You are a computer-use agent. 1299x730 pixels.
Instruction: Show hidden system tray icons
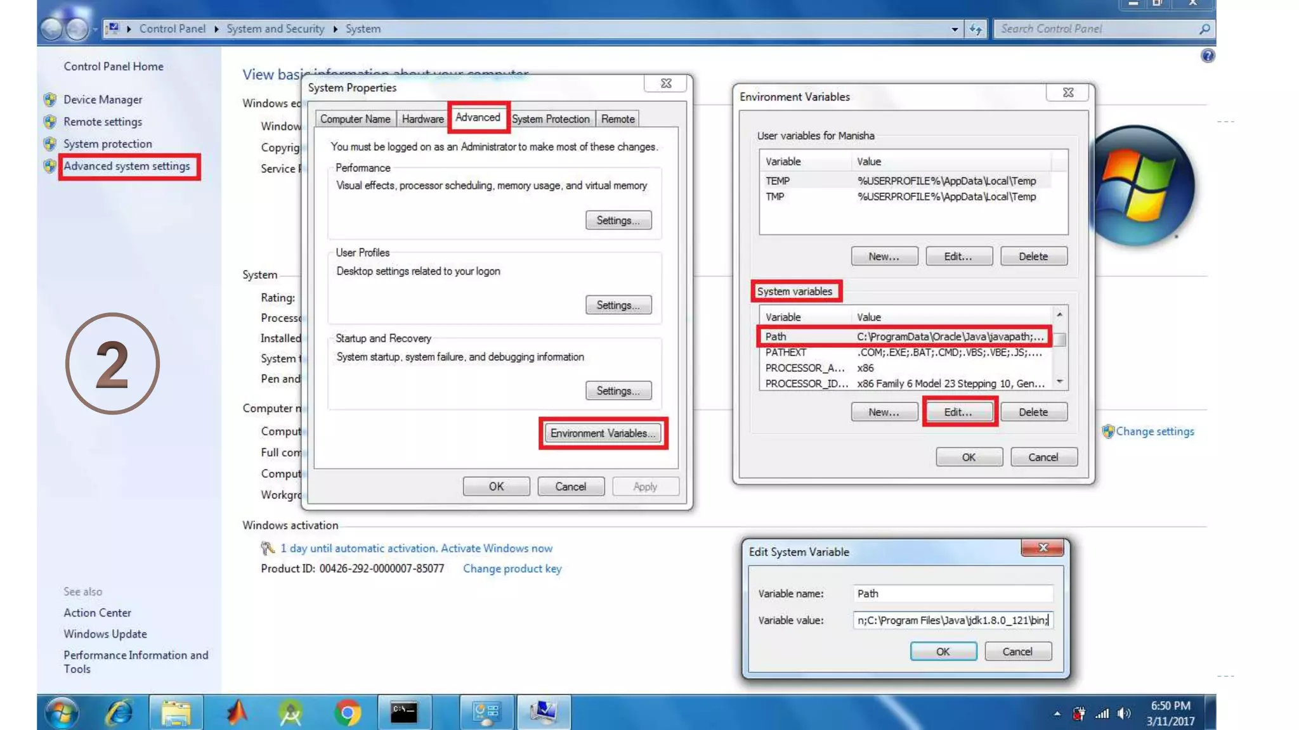click(x=1057, y=714)
